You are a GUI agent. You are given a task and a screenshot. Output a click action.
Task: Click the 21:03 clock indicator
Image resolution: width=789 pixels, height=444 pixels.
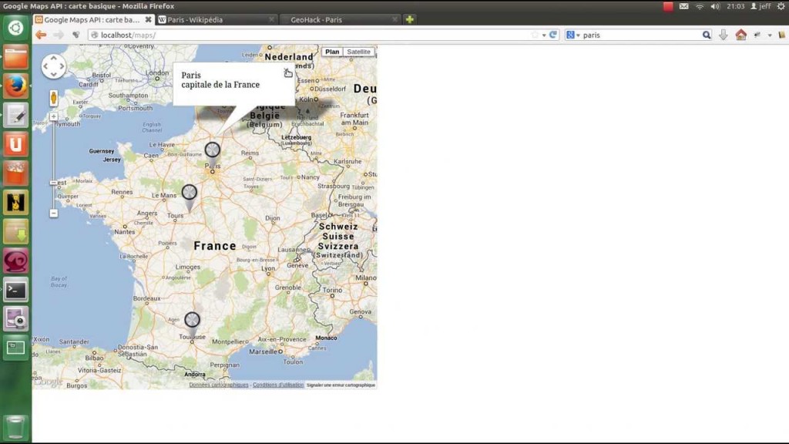[x=735, y=6]
